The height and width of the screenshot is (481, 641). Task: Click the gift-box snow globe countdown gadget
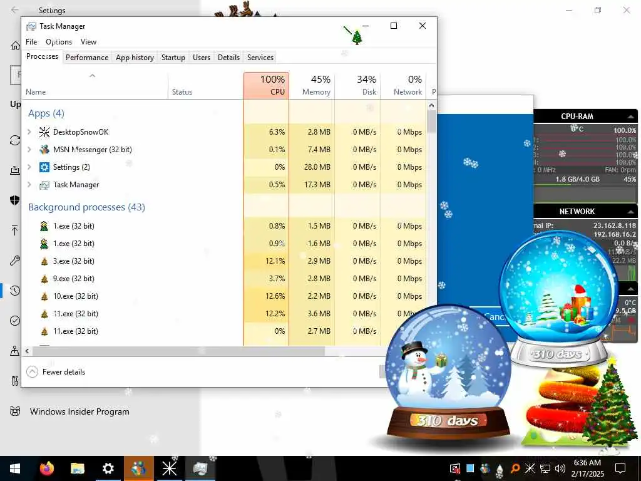[x=558, y=299]
